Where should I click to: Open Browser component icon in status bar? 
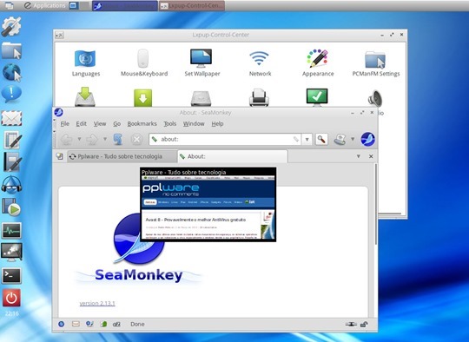coord(62,324)
